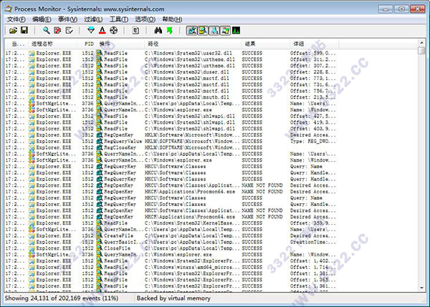Click the RegQueryValue operation cell
The height and width of the screenshot is (307, 430).
123,141
